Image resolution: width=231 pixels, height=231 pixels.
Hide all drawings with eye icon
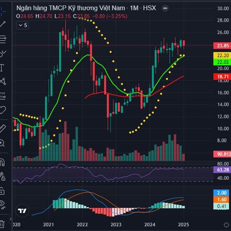3,205
